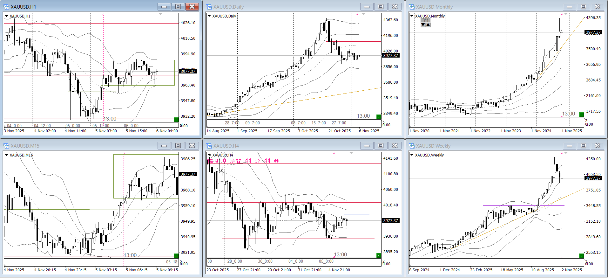Click the XAUUSD,H4 window title icon

pos(209,146)
